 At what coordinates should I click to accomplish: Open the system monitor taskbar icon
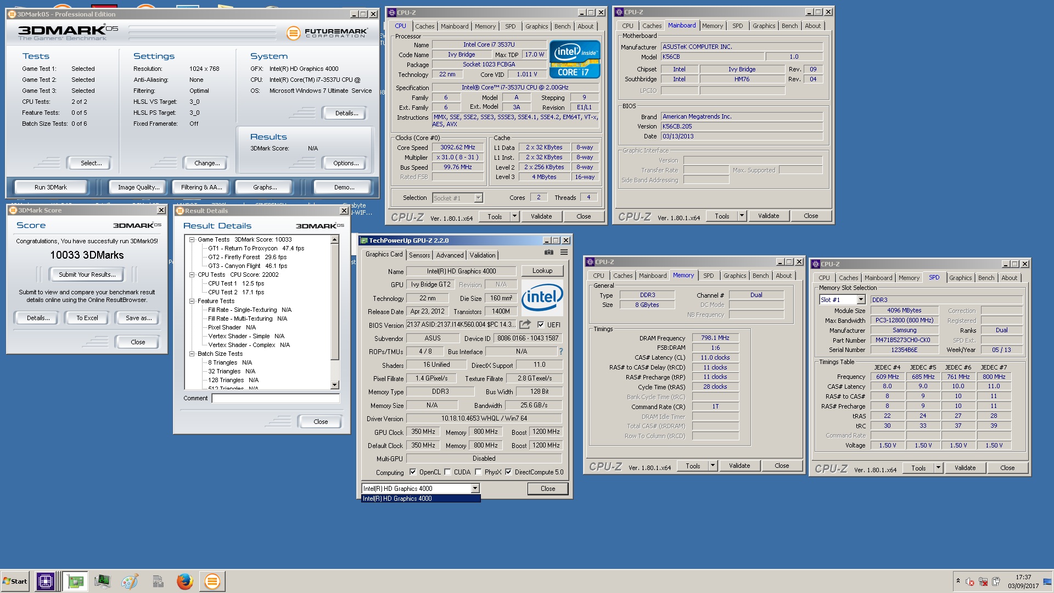pos(102,581)
